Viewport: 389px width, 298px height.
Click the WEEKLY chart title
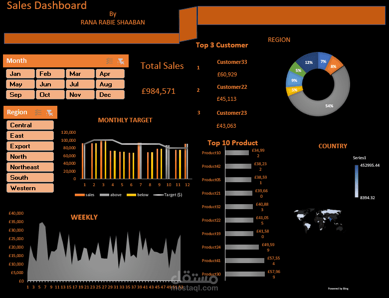click(84, 217)
